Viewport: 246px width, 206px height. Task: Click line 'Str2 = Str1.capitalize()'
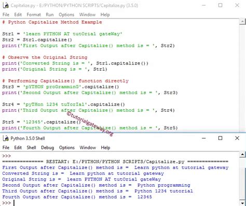37,40
